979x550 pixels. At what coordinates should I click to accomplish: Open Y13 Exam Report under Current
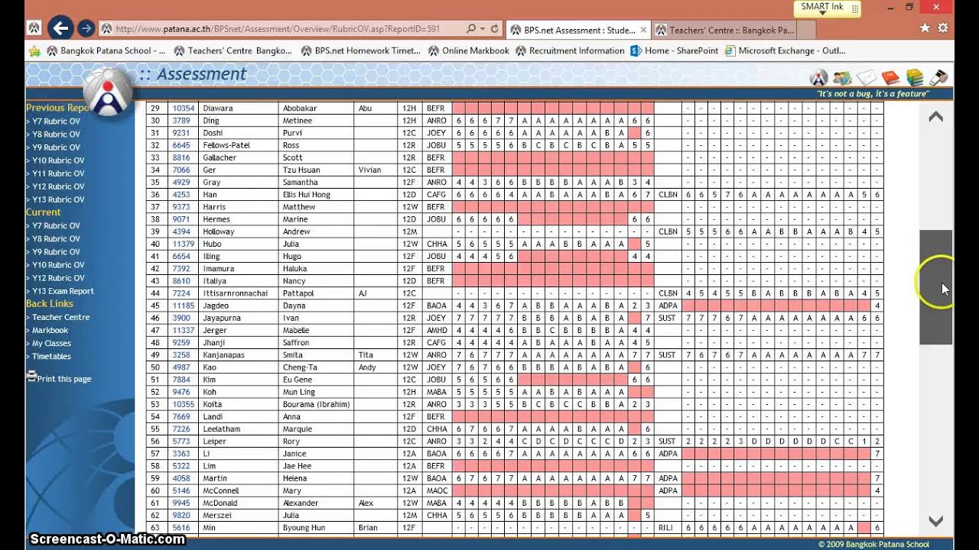63,291
